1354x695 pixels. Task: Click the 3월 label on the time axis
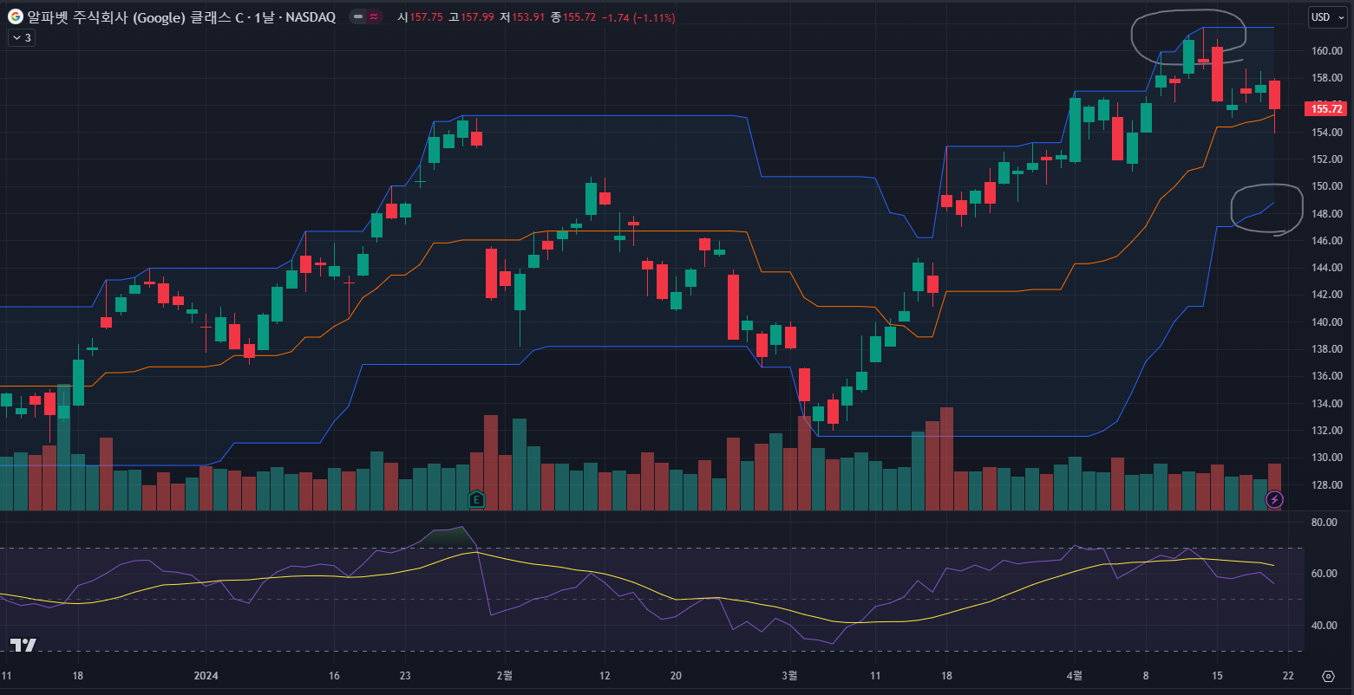(789, 675)
